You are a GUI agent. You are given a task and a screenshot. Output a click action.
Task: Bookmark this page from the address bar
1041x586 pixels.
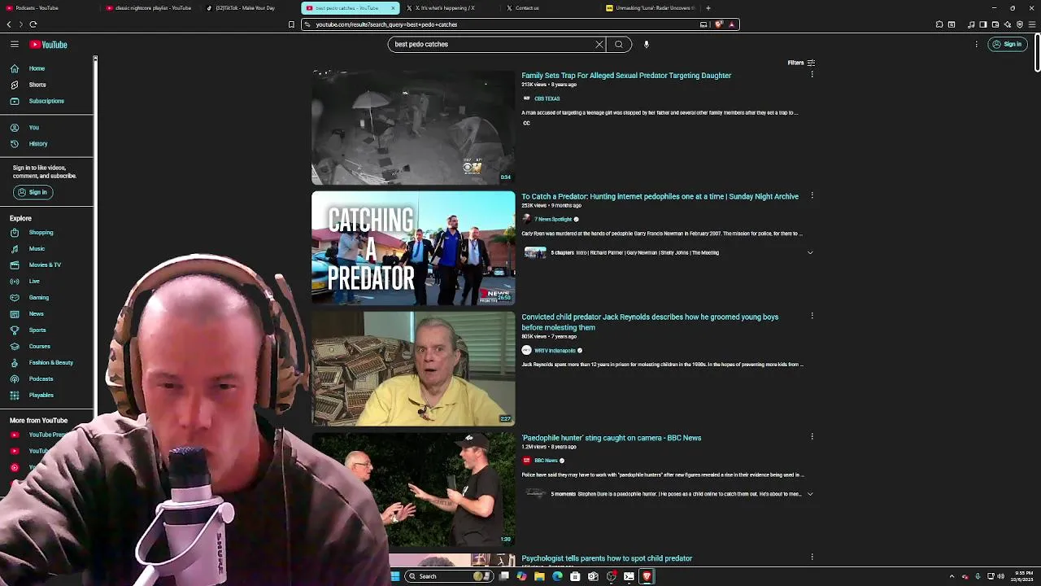(x=291, y=24)
